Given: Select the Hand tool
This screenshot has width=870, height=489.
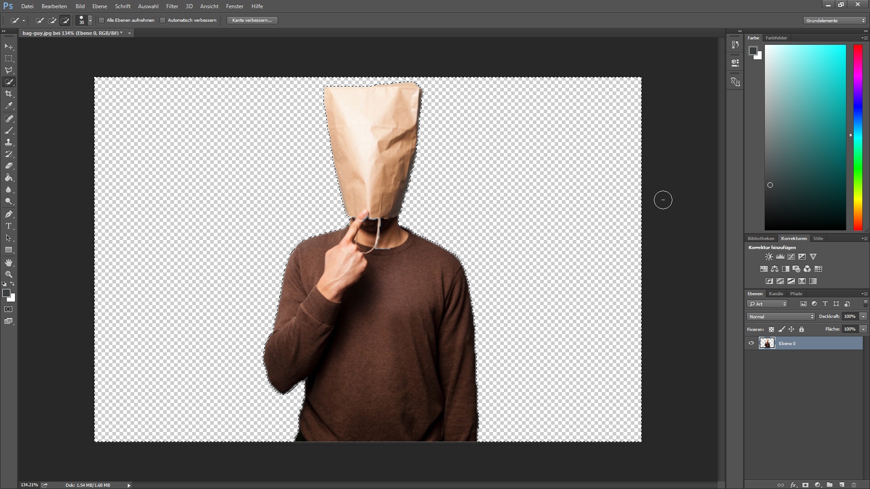Looking at the screenshot, I should point(9,263).
